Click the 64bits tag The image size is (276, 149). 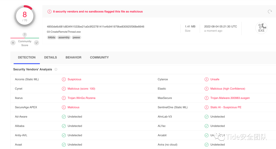(52, 37)
